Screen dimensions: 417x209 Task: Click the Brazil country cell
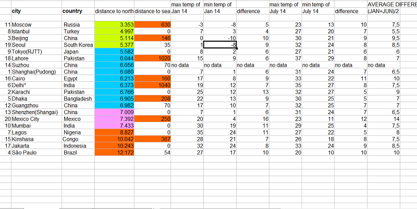(78, 153)
